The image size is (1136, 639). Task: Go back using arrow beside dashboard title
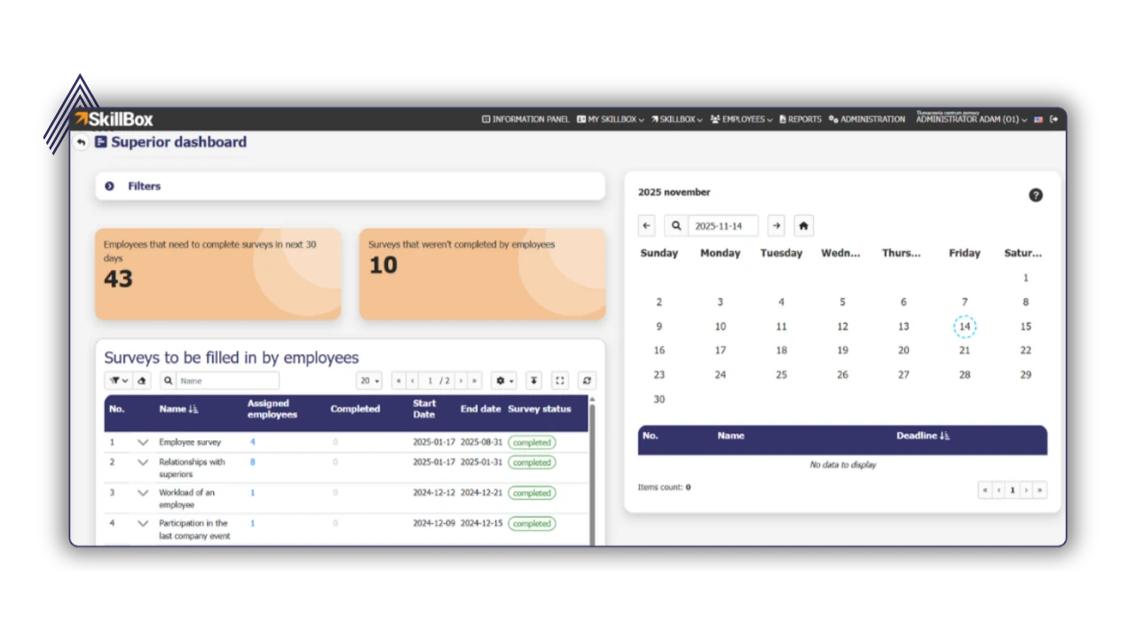tap(81, 142)
